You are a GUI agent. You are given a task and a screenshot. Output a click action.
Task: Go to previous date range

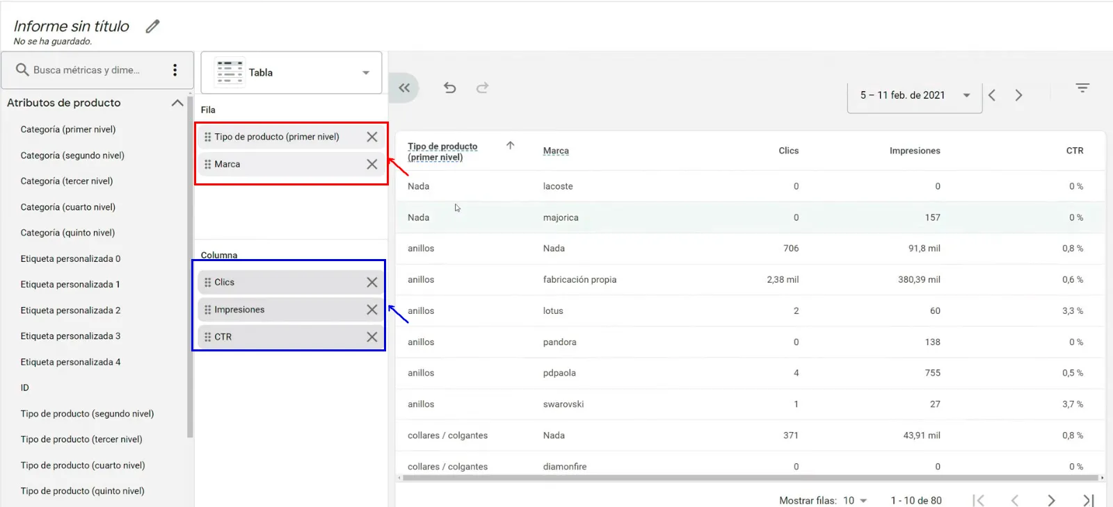click(992, 95)
